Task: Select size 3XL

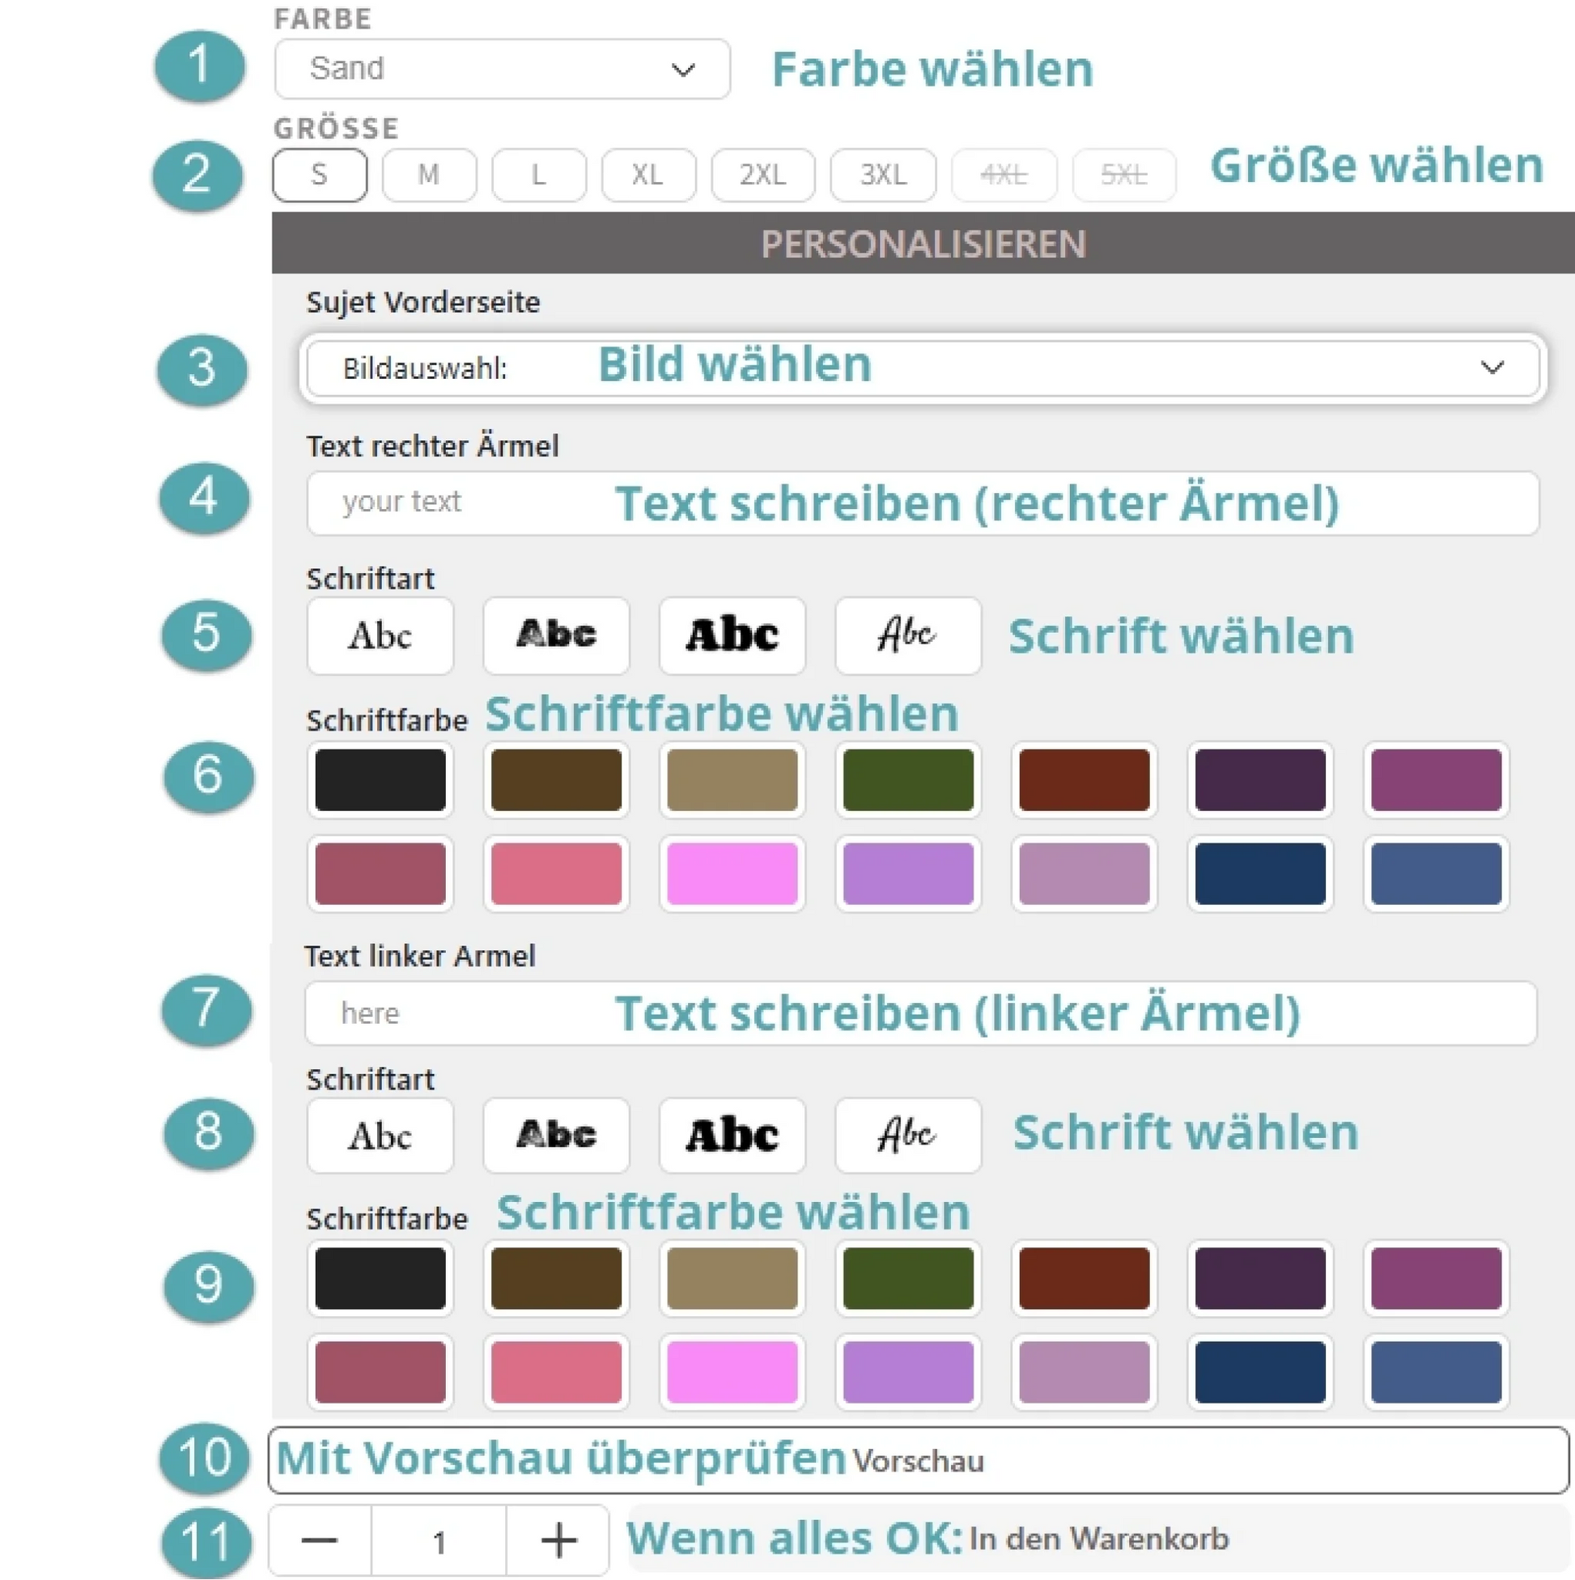Action: (x=881, y=174)
